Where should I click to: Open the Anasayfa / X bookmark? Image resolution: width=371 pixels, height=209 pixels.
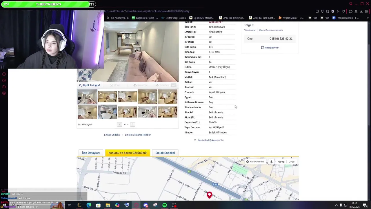click(x=117, y=18)
